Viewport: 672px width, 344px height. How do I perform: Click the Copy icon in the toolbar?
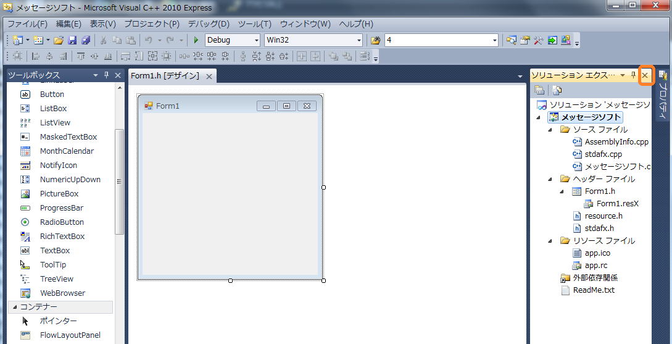point(117,40)
